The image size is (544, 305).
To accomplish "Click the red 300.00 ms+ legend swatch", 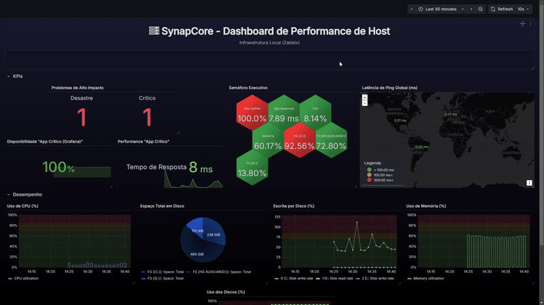I will (369, 180).
